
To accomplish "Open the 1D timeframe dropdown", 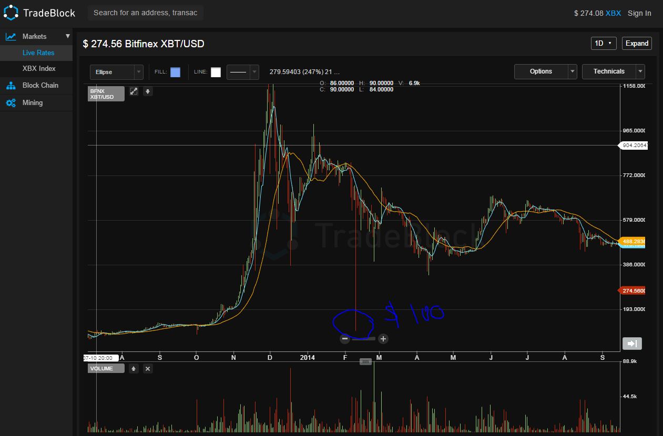I will pyautogui.click(x=604, y=44).
